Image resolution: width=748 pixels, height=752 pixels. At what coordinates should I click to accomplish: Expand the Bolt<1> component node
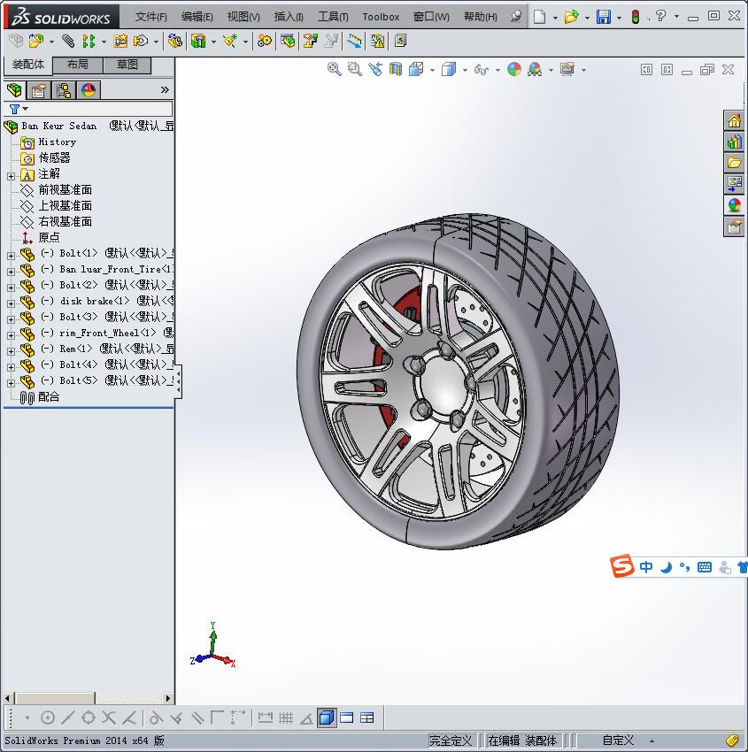point(11,256)
